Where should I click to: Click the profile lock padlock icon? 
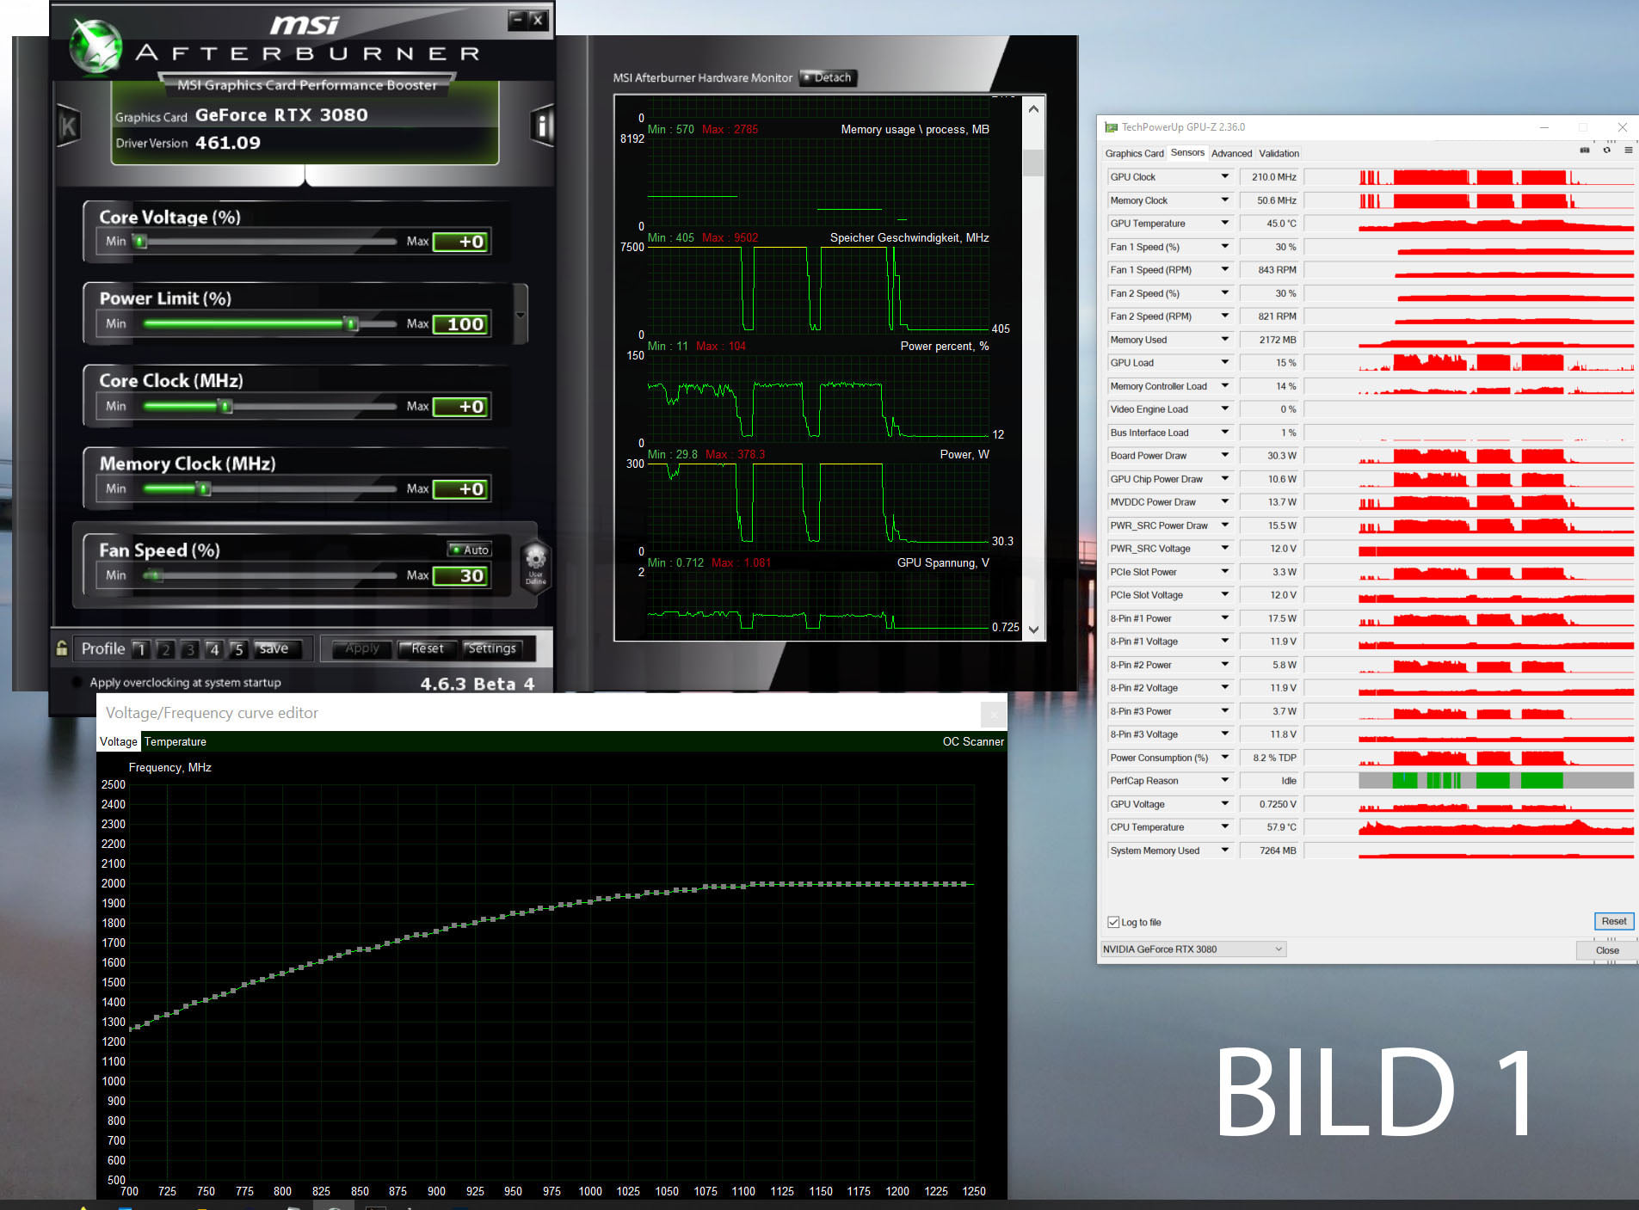(62, 648)
